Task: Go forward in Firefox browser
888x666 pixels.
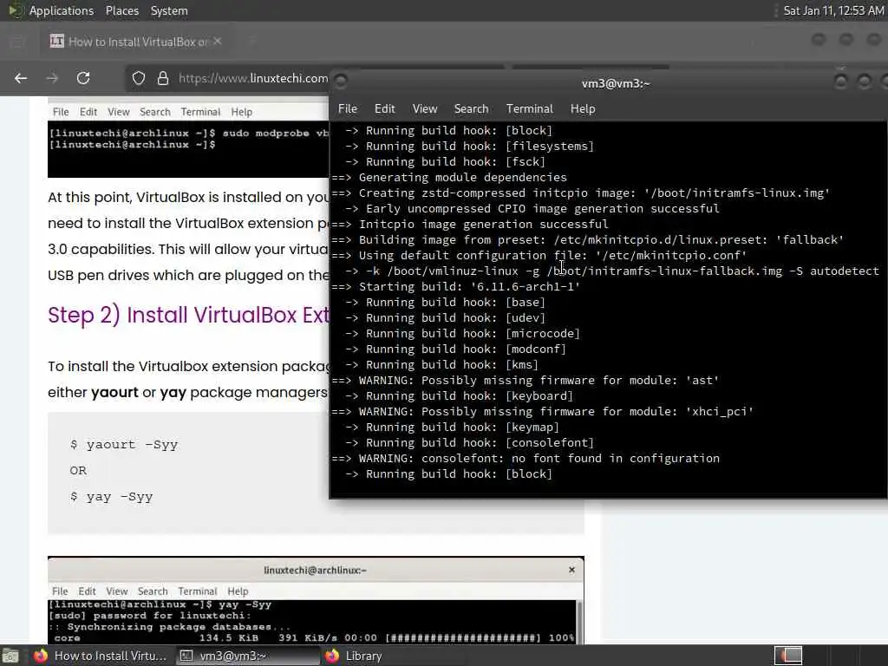Action: click(x=52, y=78)
